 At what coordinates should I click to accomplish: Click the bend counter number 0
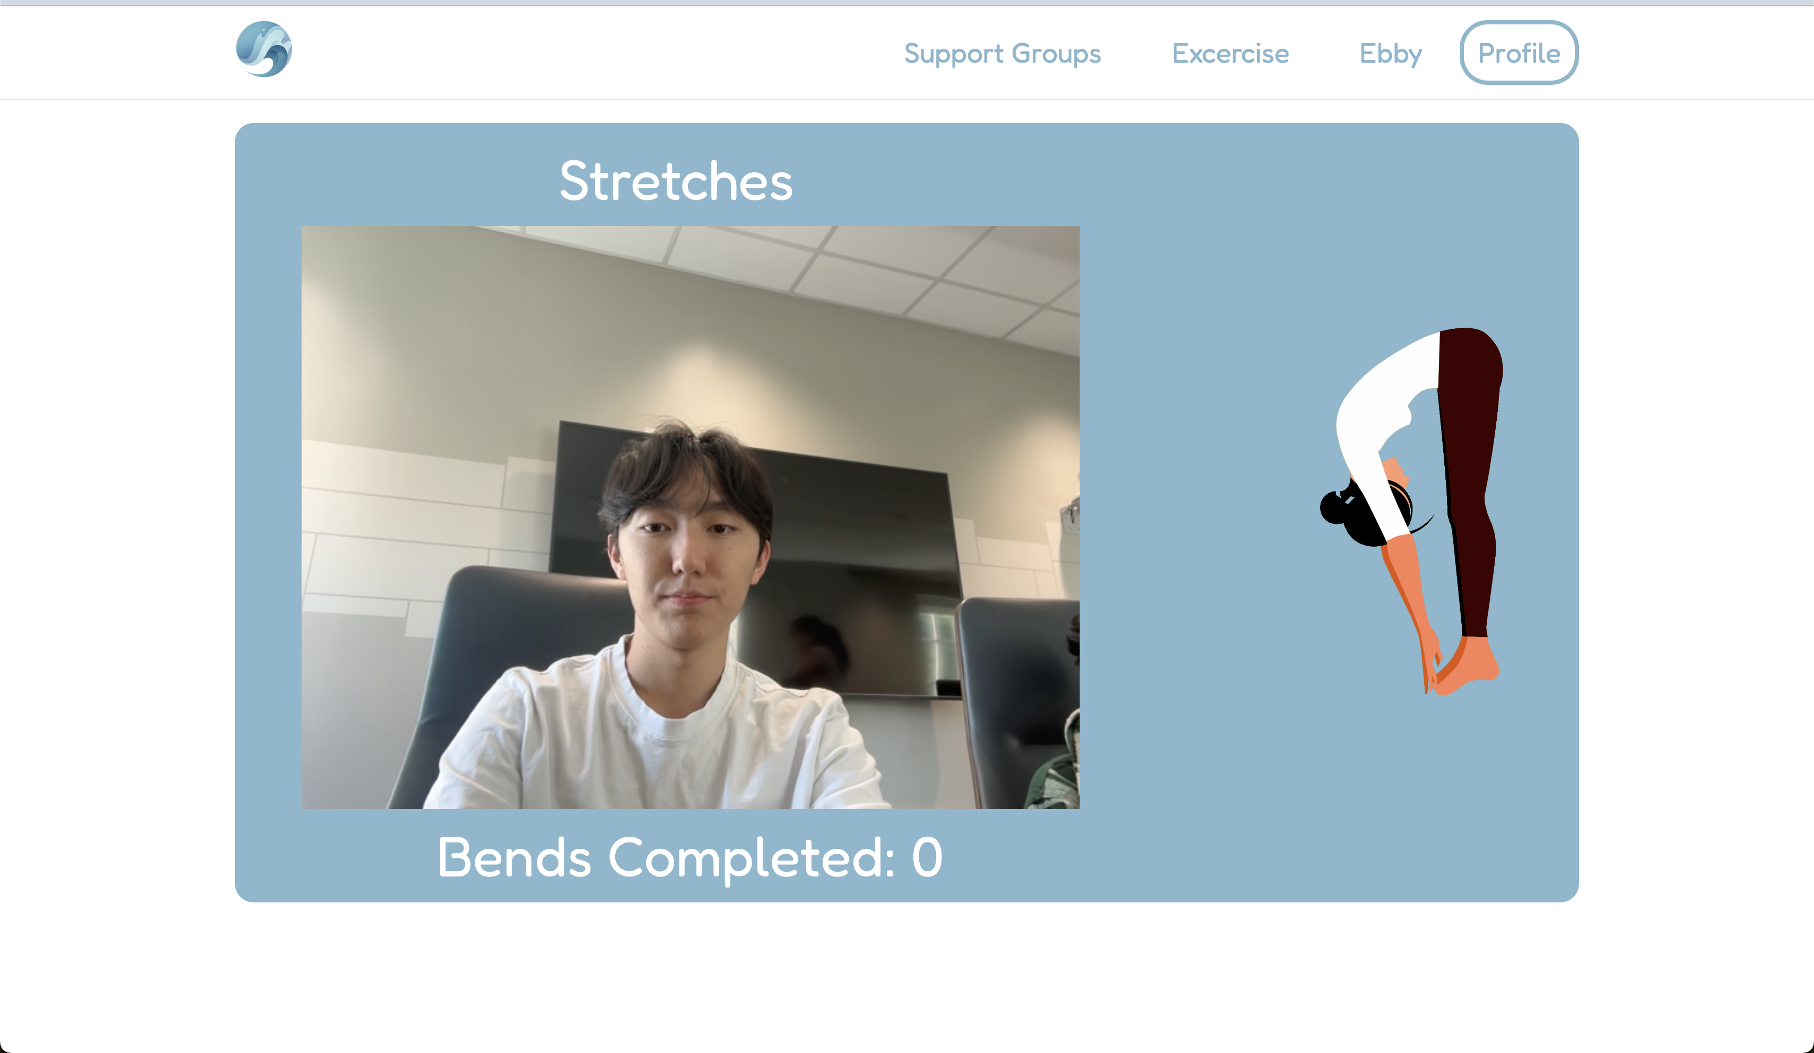coord(927,857)
